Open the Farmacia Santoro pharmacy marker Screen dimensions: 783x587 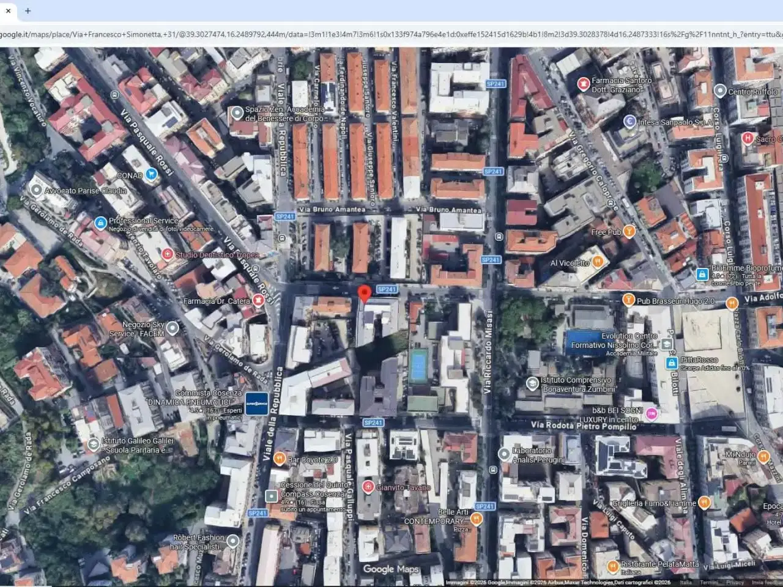click(584, 84)
